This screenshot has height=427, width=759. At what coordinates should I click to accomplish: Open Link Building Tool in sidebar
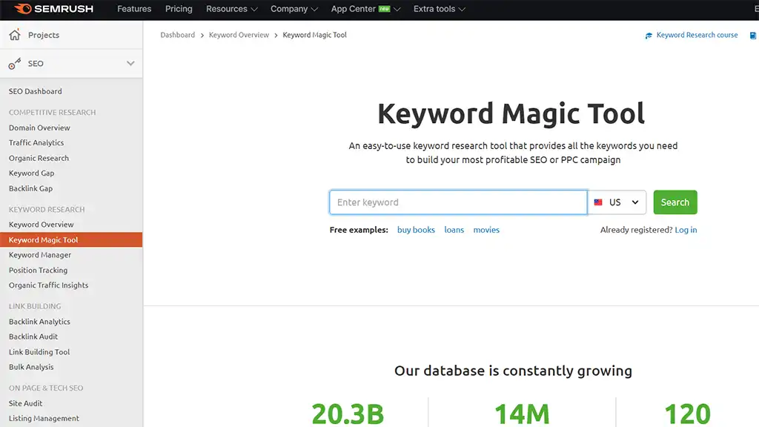tap(39, 352)
